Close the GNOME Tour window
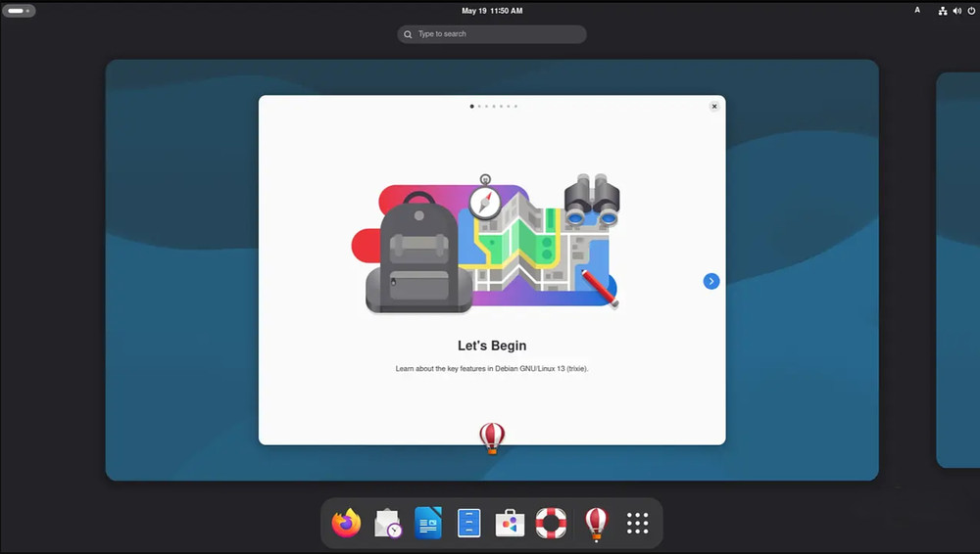Screen dimensions: 980x554 [714, 106]
